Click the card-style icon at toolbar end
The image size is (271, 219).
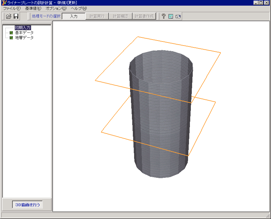click(178, 17)
